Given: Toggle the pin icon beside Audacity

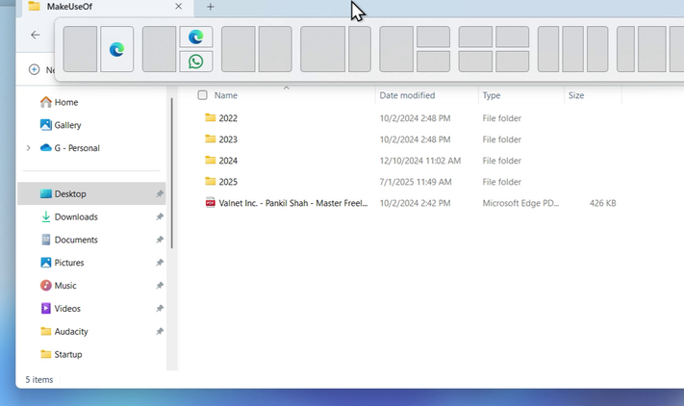Looking at the screenshot, I should tap(160, 332).
